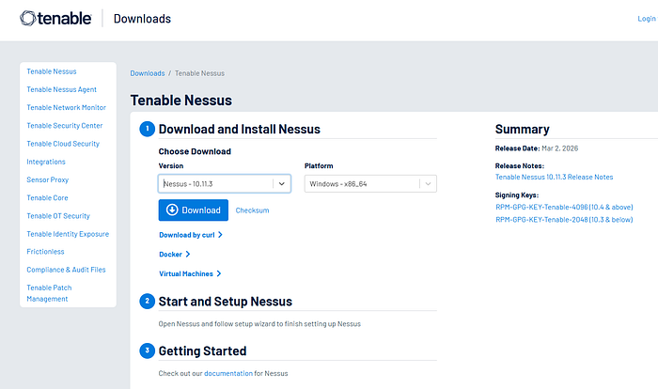Click the 'Start and Setup Nessus' heading

226,302
